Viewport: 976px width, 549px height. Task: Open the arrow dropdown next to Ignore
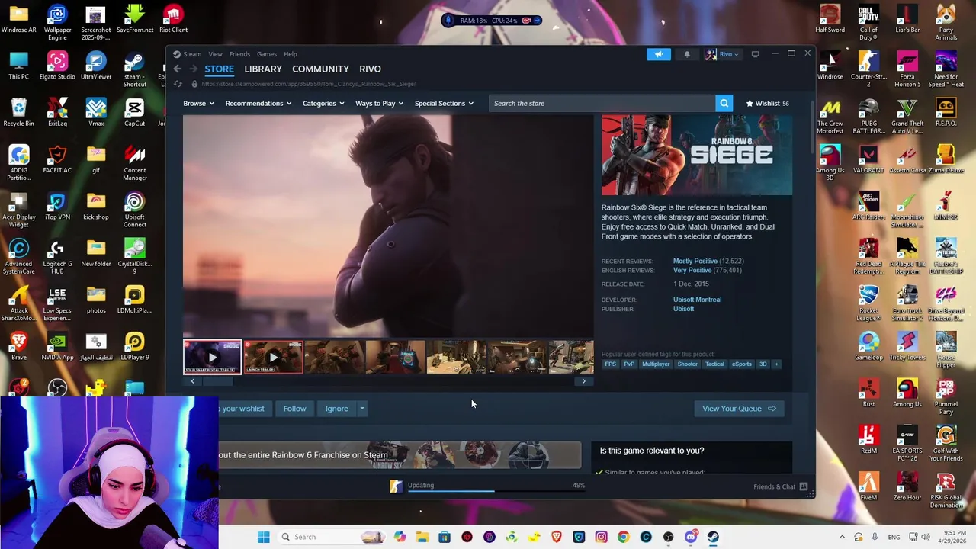click(362, 409)
